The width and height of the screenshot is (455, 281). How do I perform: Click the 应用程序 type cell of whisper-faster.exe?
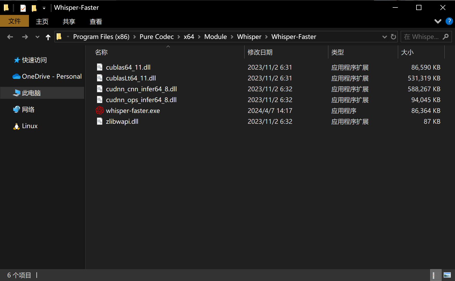click(344, 111)
